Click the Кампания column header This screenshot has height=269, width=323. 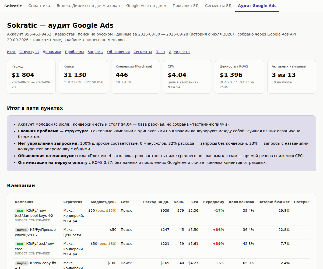pyautogui.click(x=24, y=202)
